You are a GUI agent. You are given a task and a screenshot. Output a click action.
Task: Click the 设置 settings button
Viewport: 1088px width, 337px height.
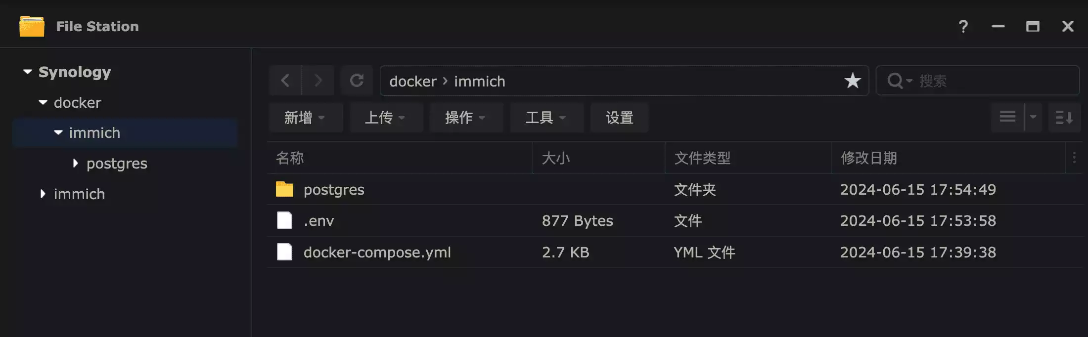(620, 118)
